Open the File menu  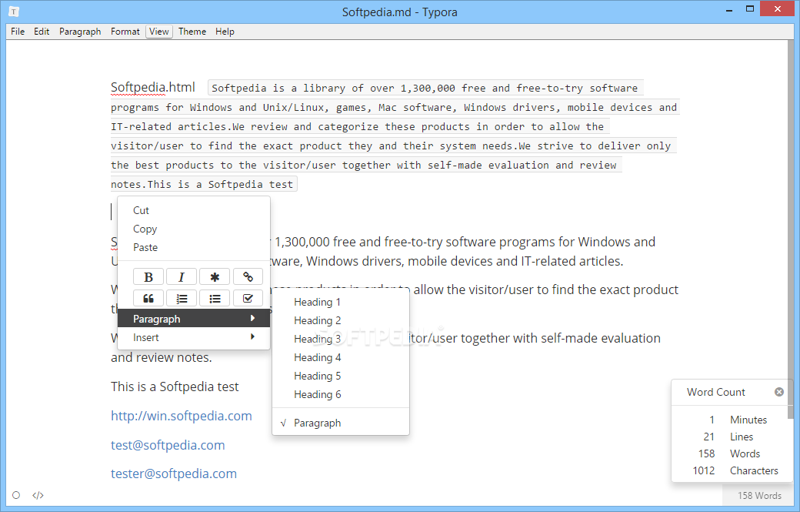click(x=18, y=32)
